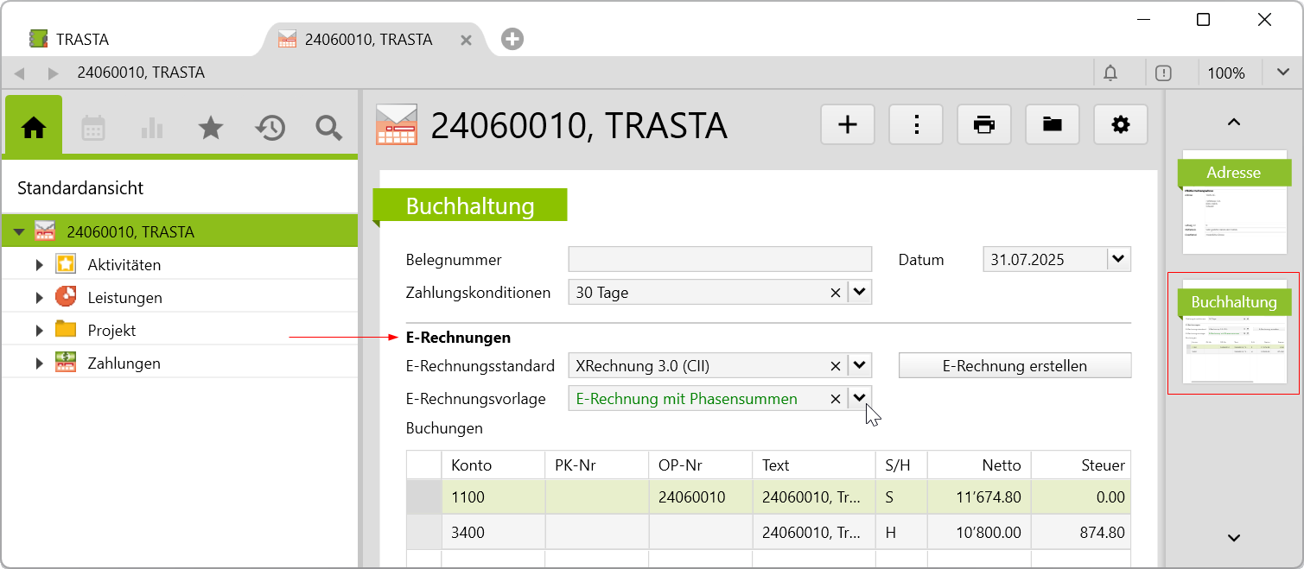
Task: Clear the Zahlungskonditionen 30 Tage value
Action: click(x=836, y=293)
